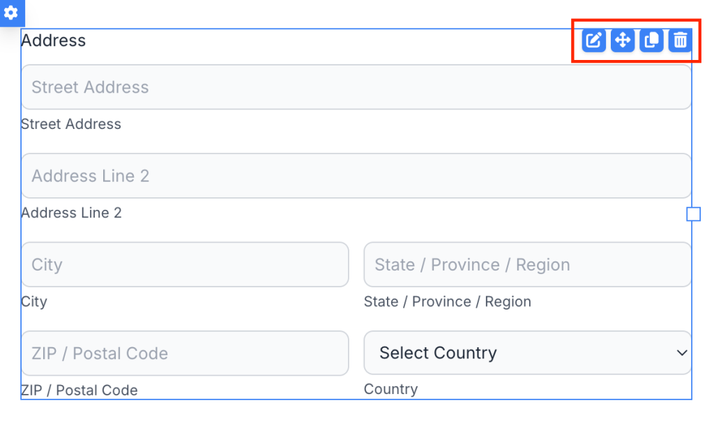This screenshot has width=714, height=433.
Task: Click the Street Address sub-label below input
Action: [x=71, y=124]
